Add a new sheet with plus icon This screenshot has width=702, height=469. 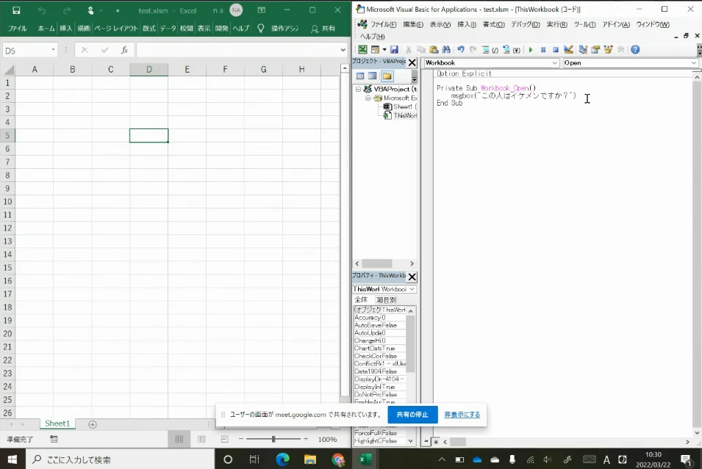[93, 424]
